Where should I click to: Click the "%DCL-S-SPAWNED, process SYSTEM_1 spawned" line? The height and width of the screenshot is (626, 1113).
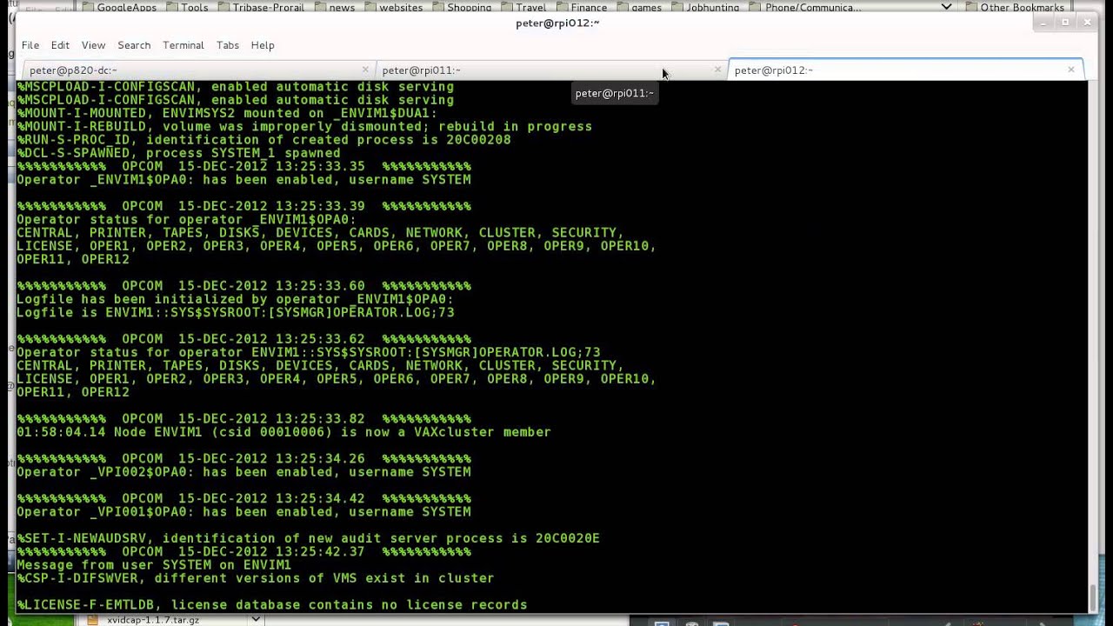[x=178, y=153]
